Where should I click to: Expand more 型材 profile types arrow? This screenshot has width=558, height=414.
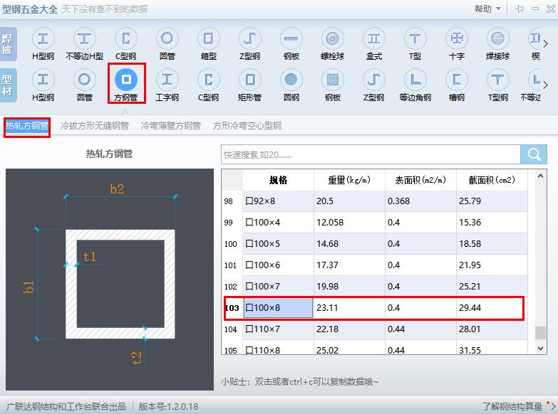(x=546, y=85)
